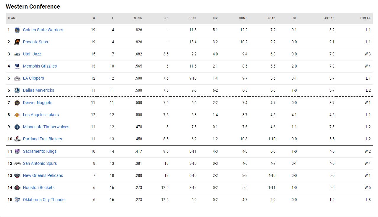378x217 pixels.
Task: Click the Memphis Grizzlies logo icon
Action: (x=17, y=66)
